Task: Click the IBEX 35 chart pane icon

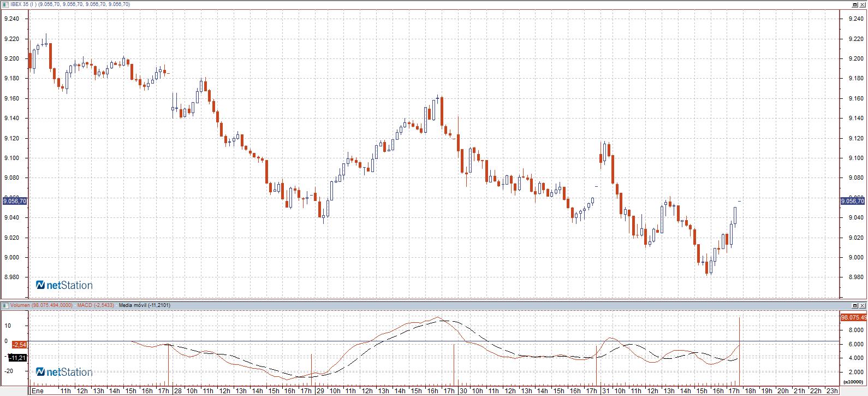Action: [x=5, y=4]
